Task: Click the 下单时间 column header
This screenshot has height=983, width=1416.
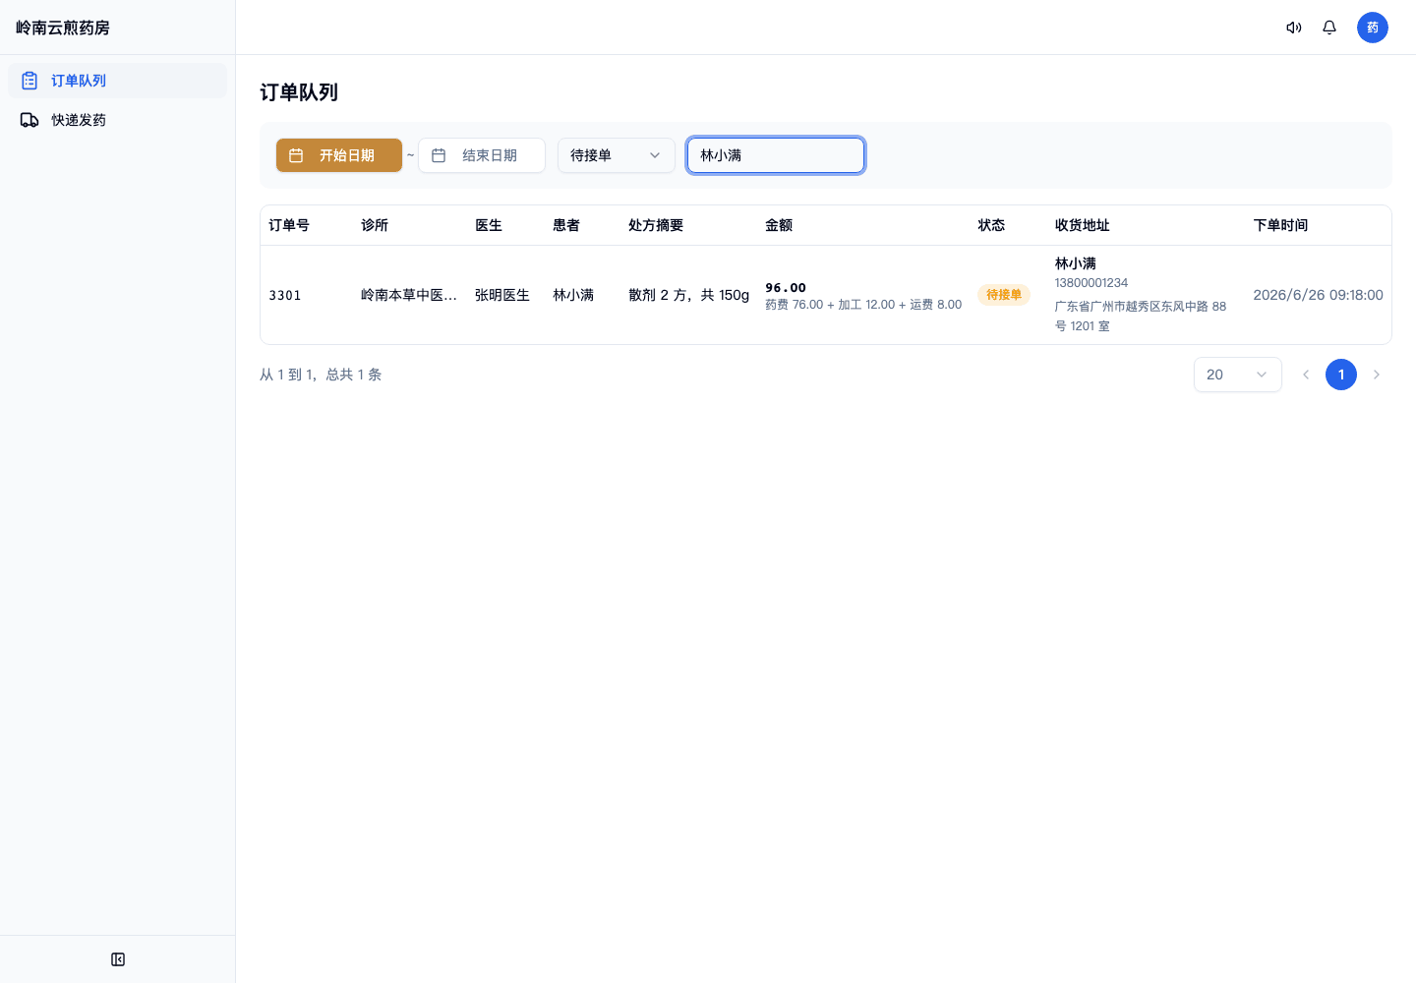Action: pos(1281,225)
